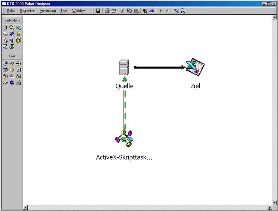
Task: Click the vertical scrollbar up arrow
Action: pos(274,17)
